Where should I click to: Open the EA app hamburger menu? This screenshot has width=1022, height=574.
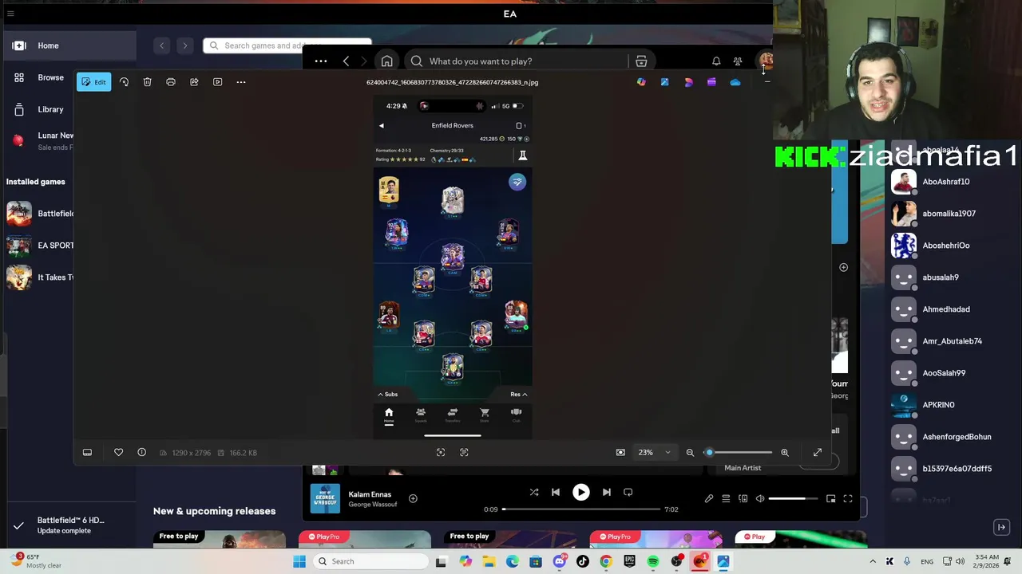coord(10,14)
